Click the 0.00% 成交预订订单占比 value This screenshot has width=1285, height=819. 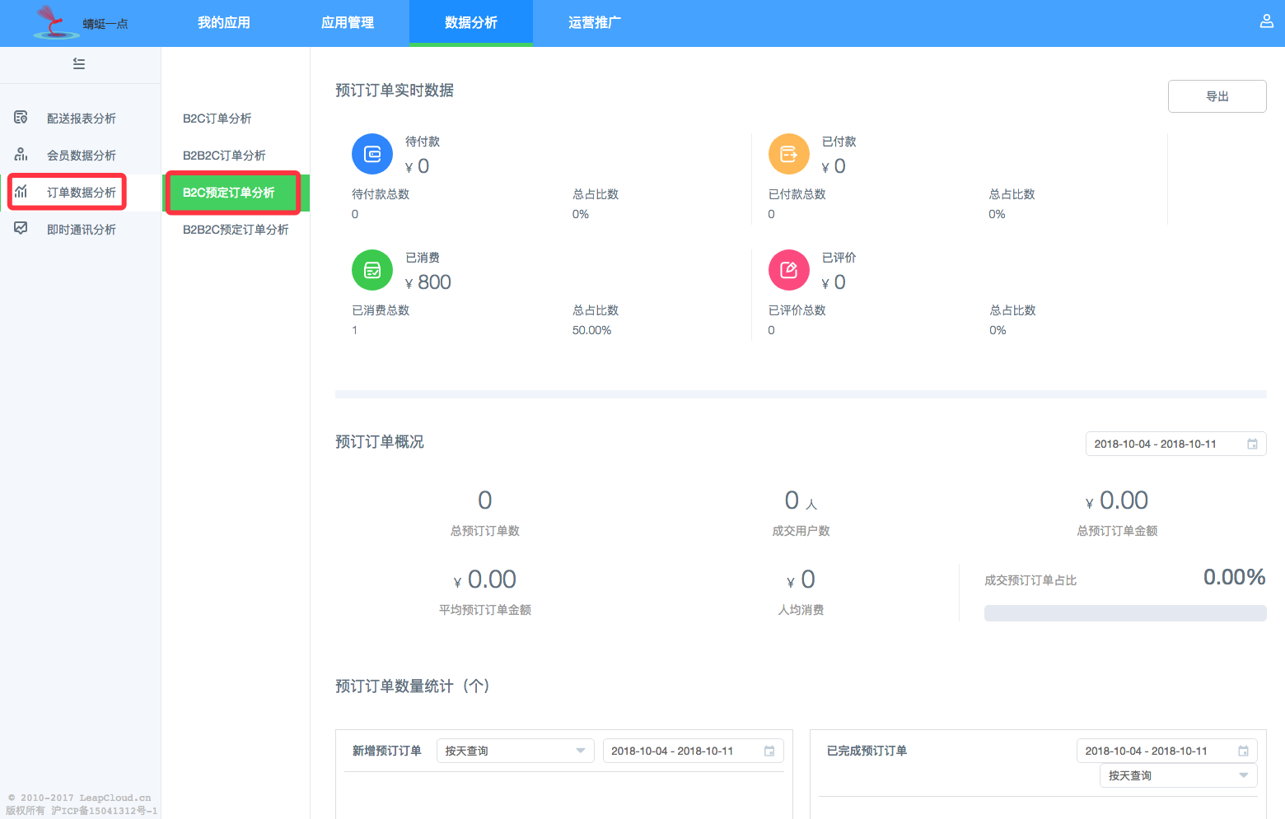pos(1235,577)
